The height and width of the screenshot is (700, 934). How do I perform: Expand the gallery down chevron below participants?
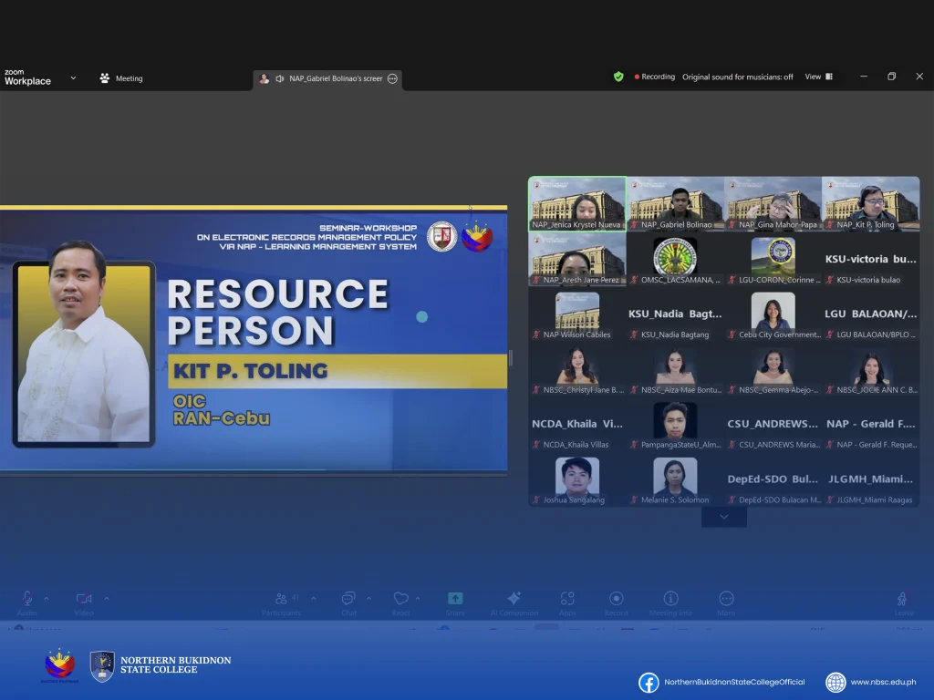click(724, 517)
